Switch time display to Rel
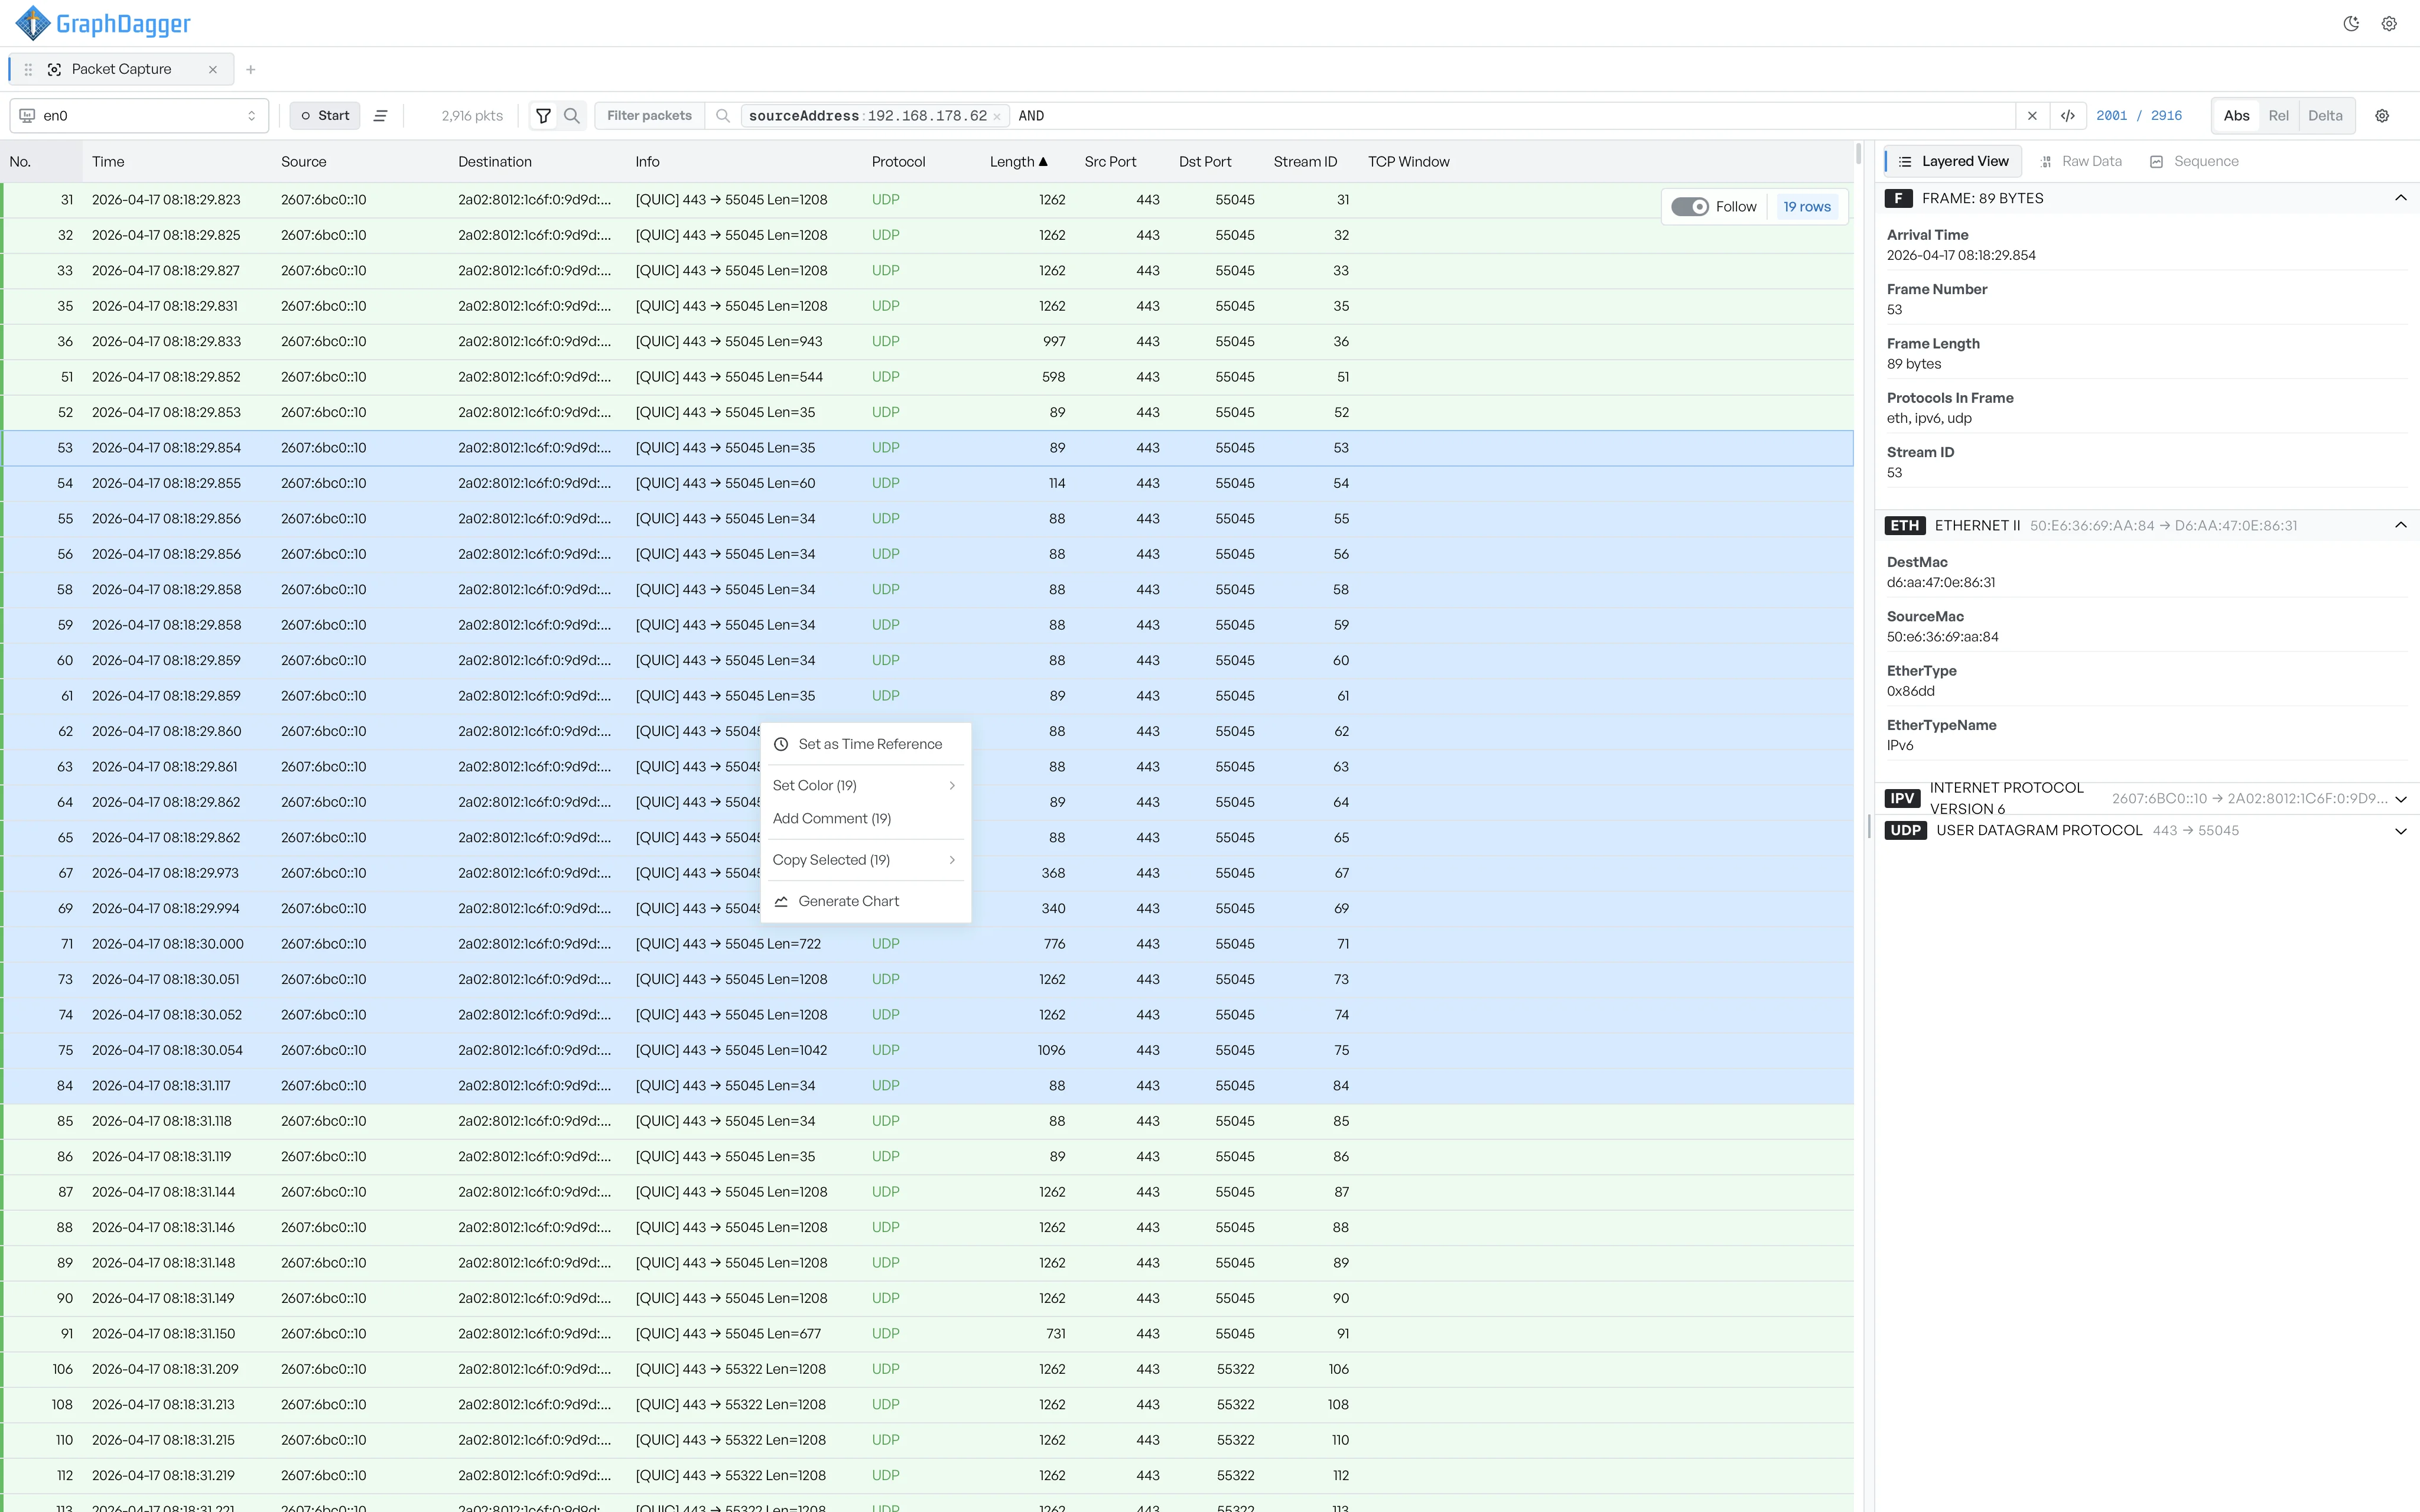Screen dimensions: 2420x1512 tap(2278, 116)
